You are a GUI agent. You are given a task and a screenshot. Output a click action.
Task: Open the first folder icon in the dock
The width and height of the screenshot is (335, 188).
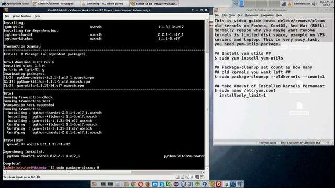pyautogui.click(x=94, y=184)
